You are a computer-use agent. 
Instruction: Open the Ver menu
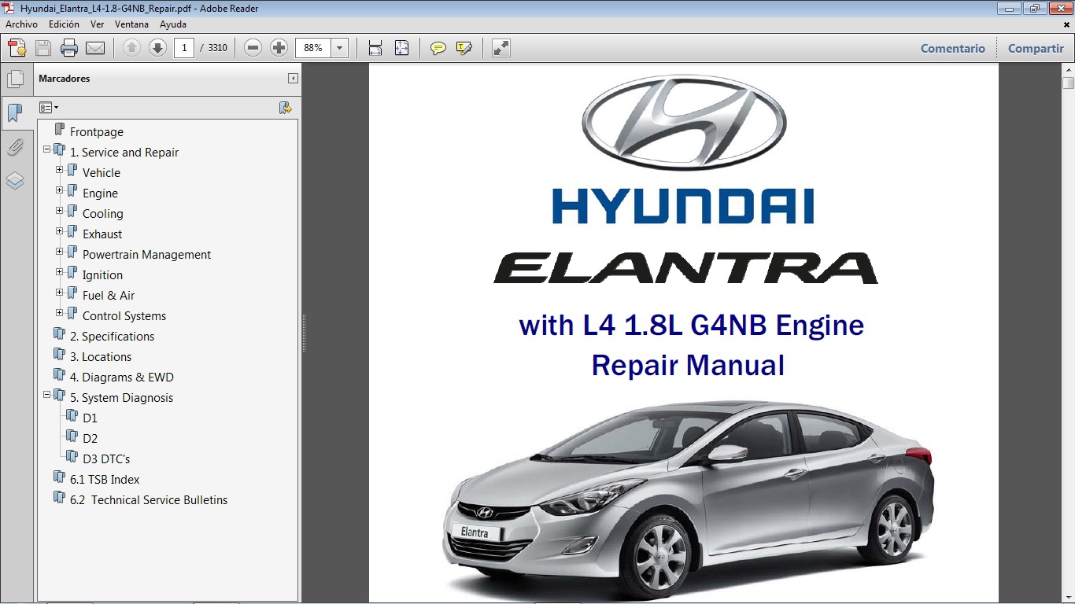click(97, 24)
